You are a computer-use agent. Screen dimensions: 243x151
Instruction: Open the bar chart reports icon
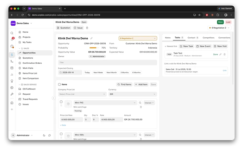12,75
